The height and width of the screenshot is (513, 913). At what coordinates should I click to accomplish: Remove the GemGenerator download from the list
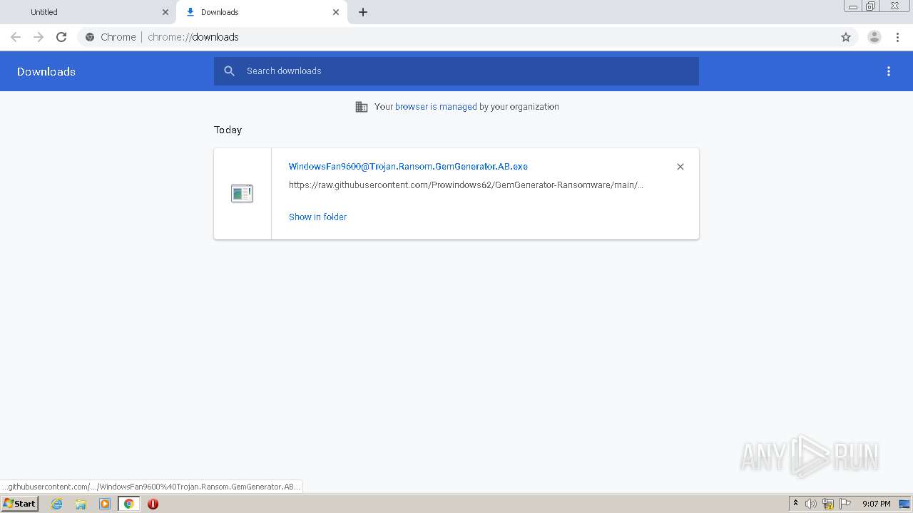(x=680, y=167)
